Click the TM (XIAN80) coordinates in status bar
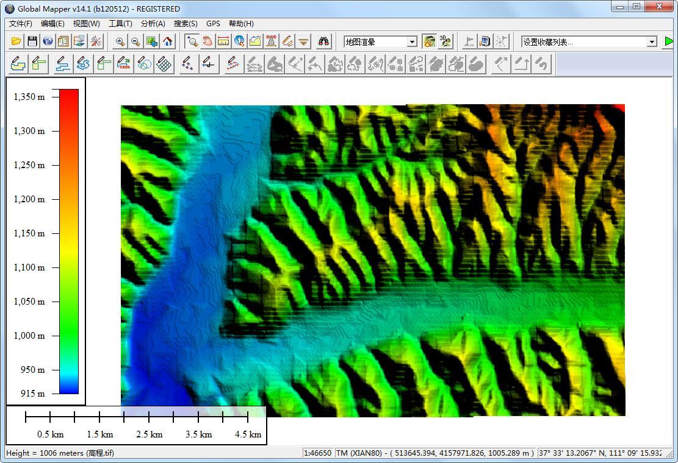 click(435, 453)
